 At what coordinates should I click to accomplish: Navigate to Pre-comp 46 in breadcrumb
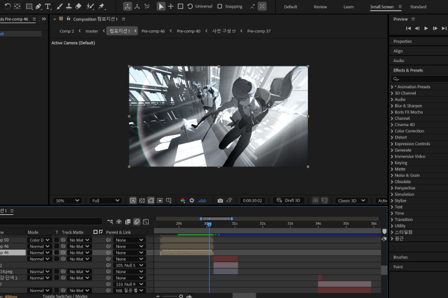pos(153,31)
